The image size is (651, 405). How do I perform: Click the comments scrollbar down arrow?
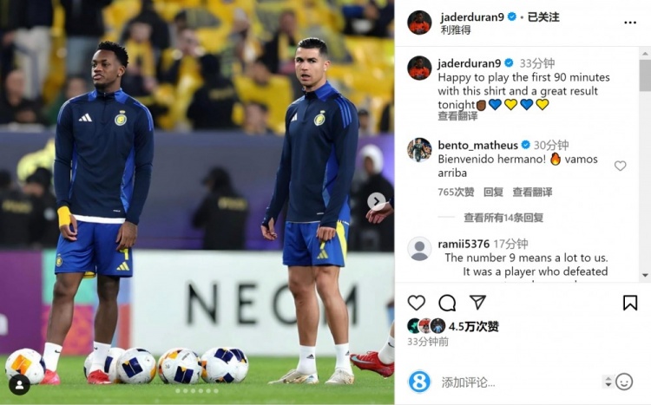(x=645, y=275)
